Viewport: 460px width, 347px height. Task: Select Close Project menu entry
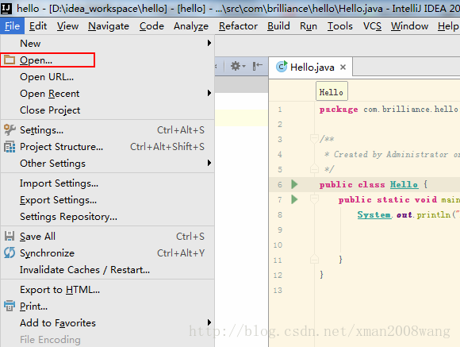point(107,110)
